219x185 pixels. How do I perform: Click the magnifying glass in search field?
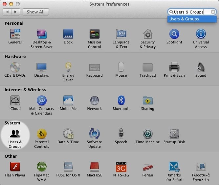pos(171,12)
